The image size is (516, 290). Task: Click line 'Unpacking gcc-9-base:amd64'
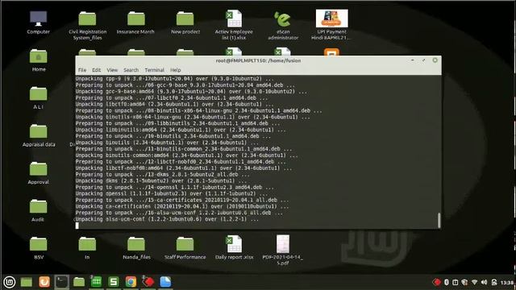coord(191,91)
